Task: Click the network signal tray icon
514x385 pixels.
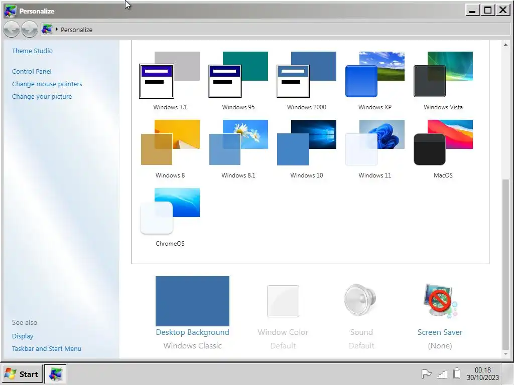Action: (x=442, y=374)
